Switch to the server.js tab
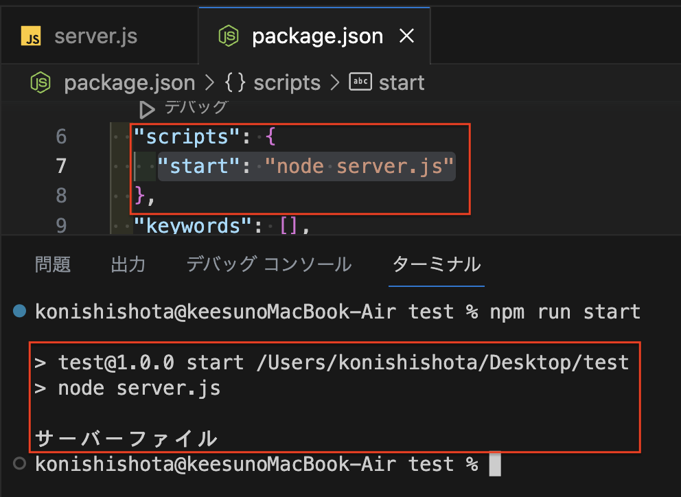 point(95,36)
